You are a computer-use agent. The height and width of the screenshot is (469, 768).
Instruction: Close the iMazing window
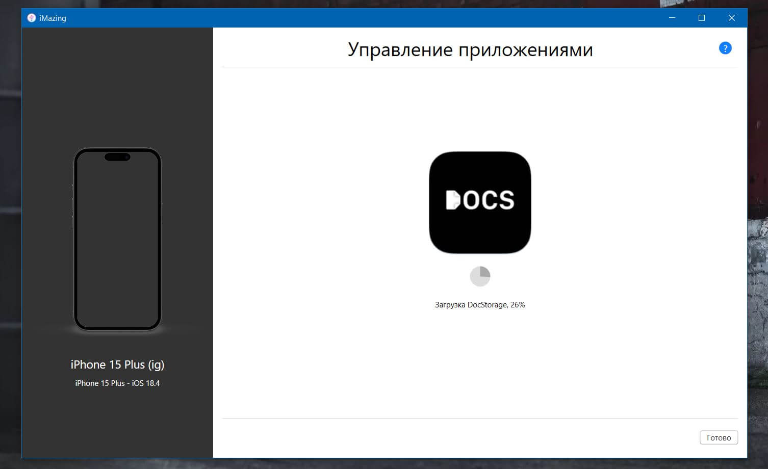click(731, 18)
